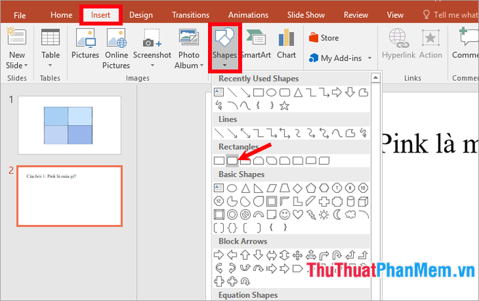Expand the My Add-ins dropdown
479x301 pixels.
pos(370,58)
